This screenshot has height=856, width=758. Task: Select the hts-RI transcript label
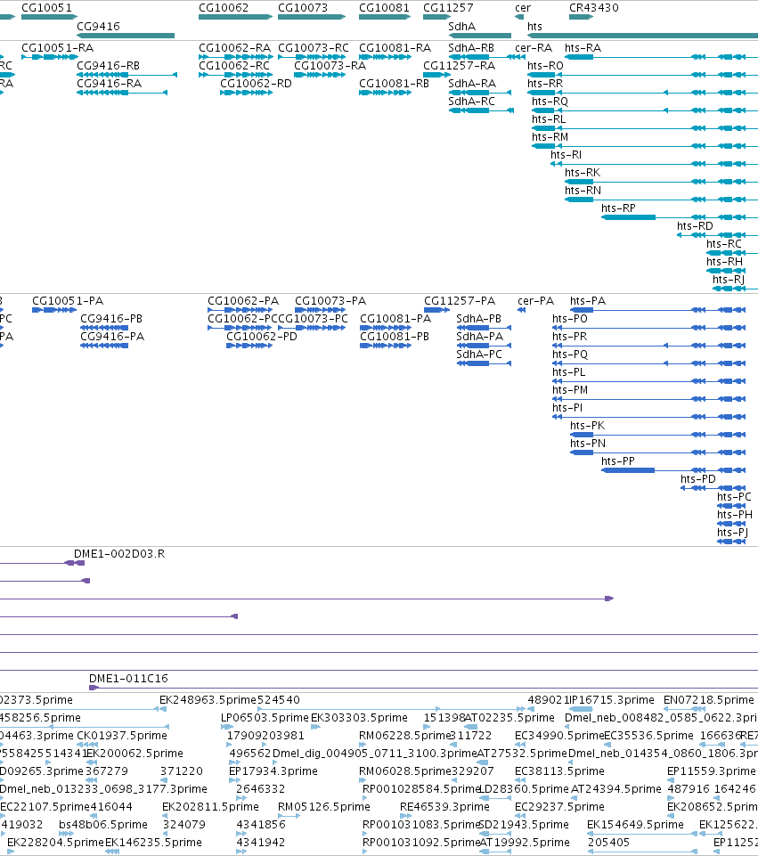[x=566, y=154]
